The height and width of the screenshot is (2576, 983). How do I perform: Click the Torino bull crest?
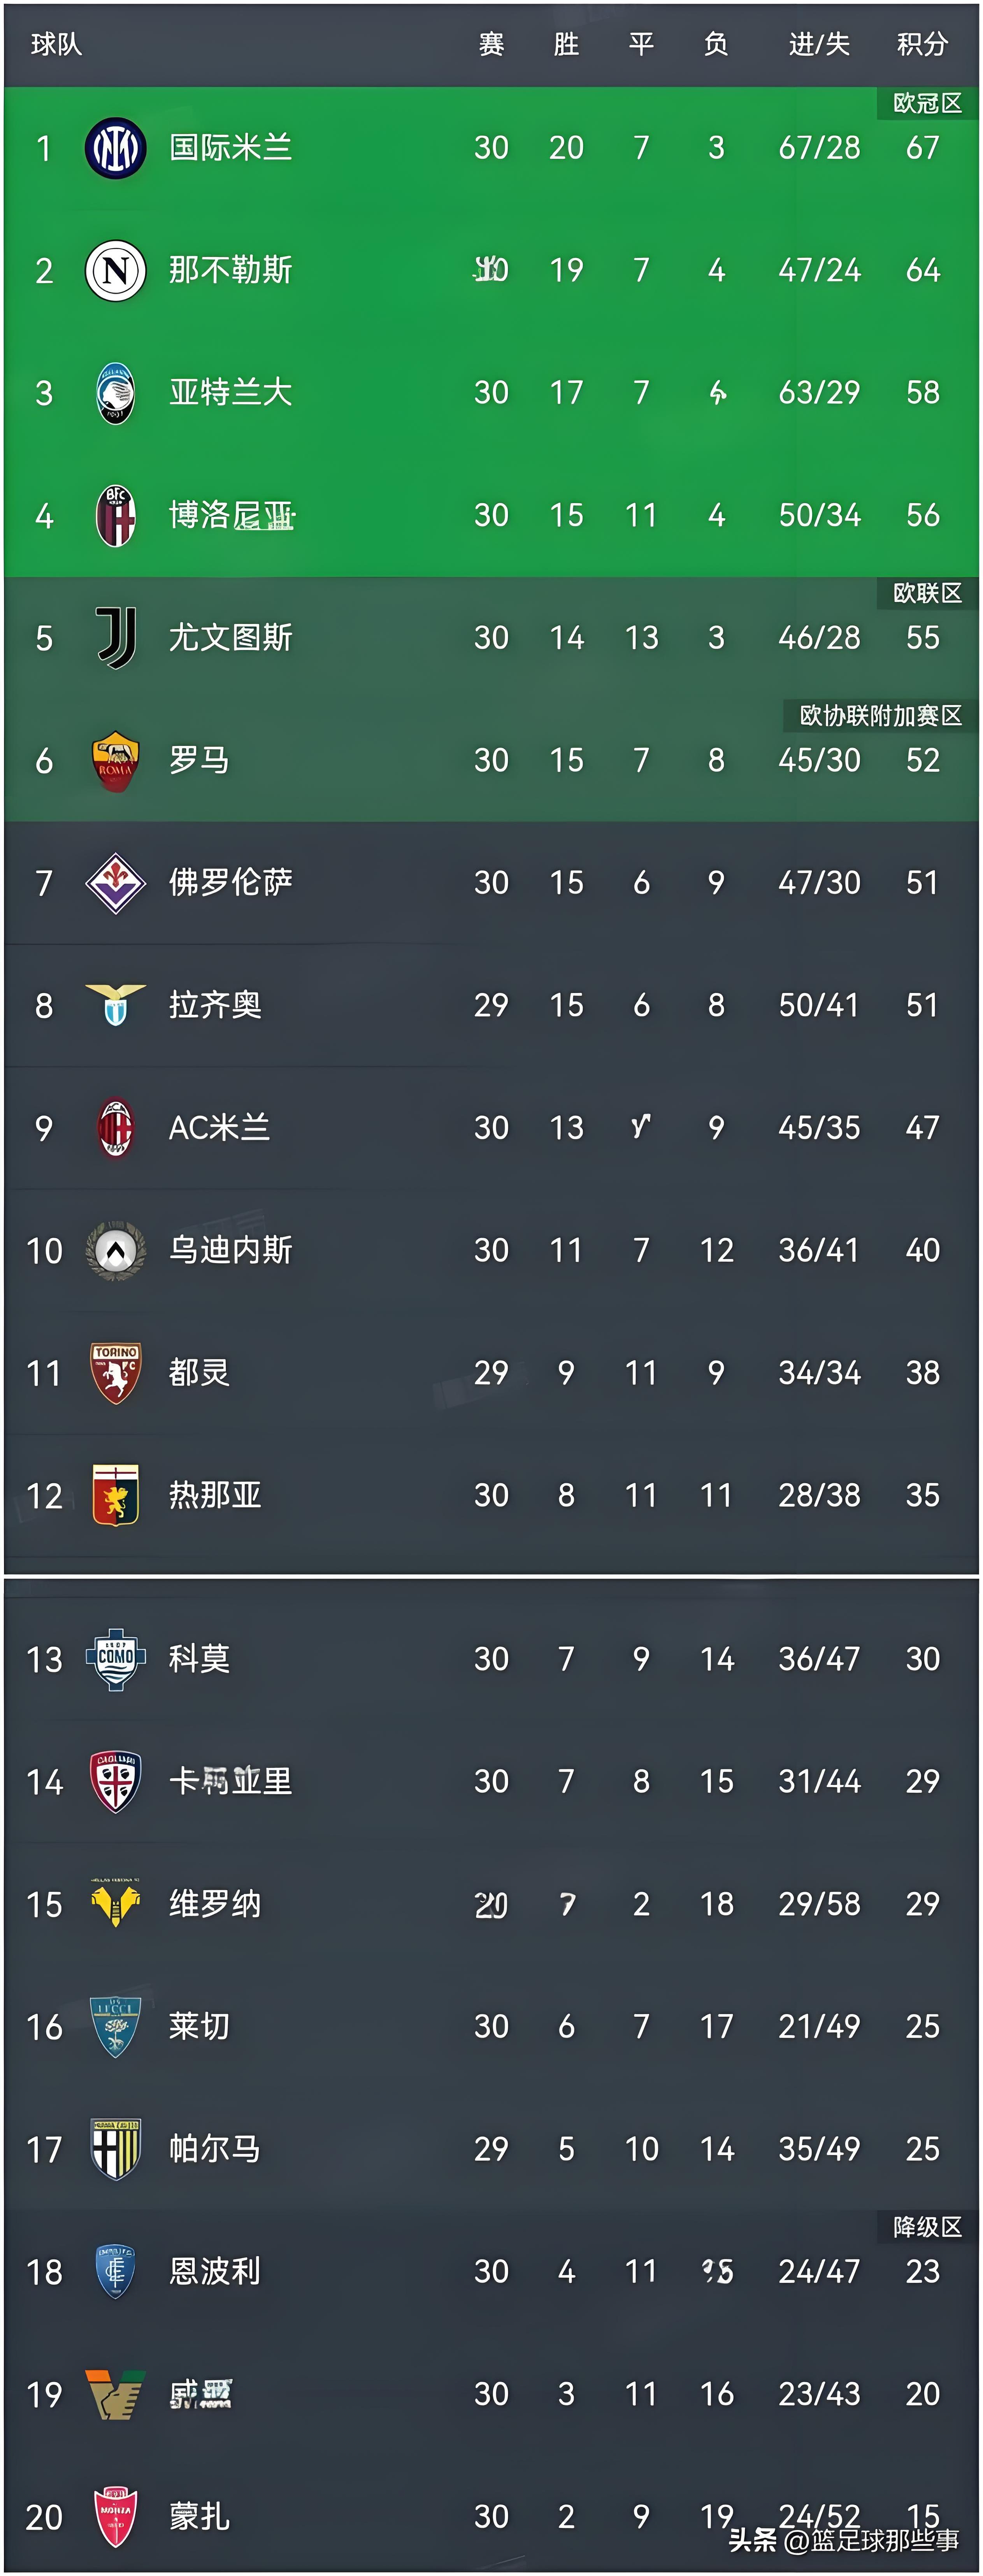pos(116,1373)
